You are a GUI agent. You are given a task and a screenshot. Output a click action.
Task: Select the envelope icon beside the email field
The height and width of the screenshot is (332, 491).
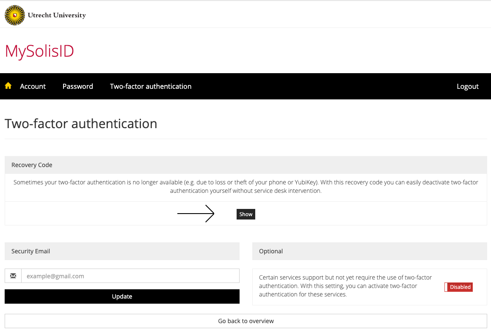tap(13, 275)
